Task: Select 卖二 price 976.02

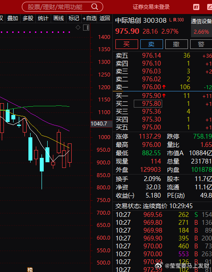Action: click(x=152, y=79)
